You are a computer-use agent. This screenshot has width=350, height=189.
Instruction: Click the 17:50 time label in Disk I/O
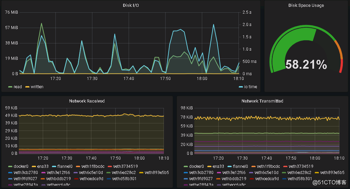point(165,79)
